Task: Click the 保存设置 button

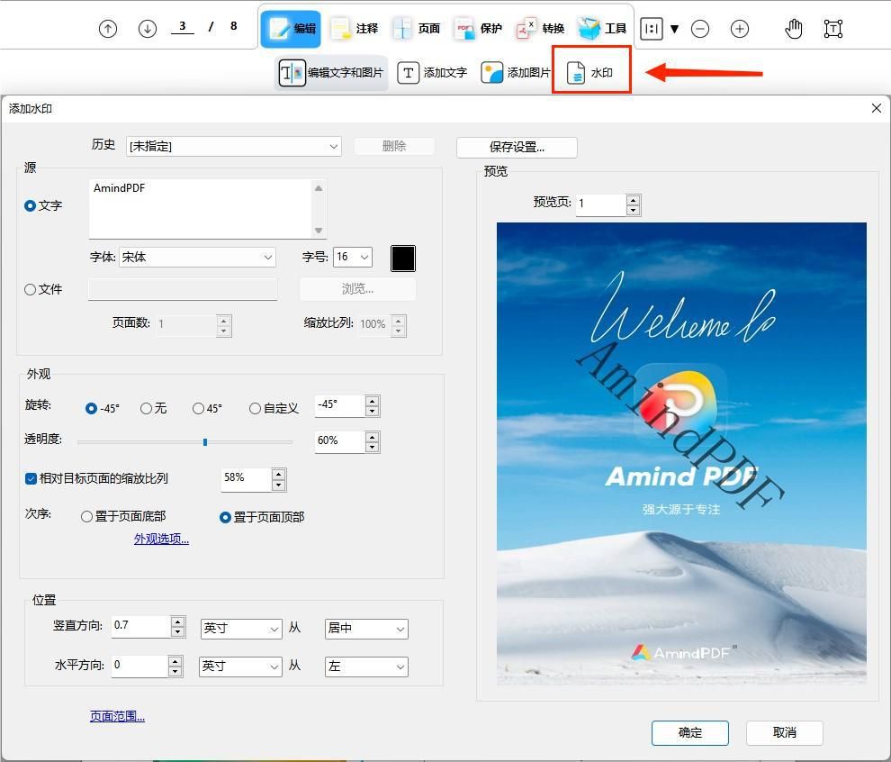Action: [x=517, y=148]
